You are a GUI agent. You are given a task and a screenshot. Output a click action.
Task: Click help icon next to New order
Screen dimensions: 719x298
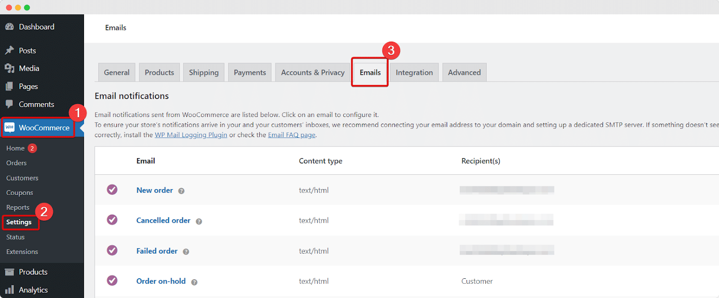pos(182,191)
